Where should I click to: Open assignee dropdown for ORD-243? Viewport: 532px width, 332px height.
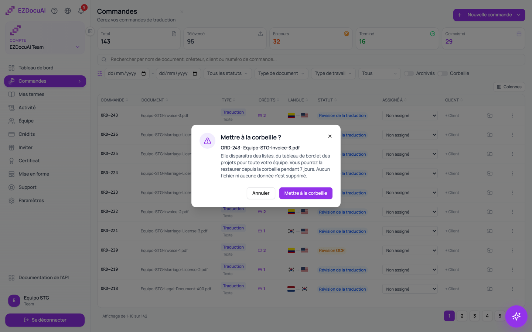click(410, 115)
